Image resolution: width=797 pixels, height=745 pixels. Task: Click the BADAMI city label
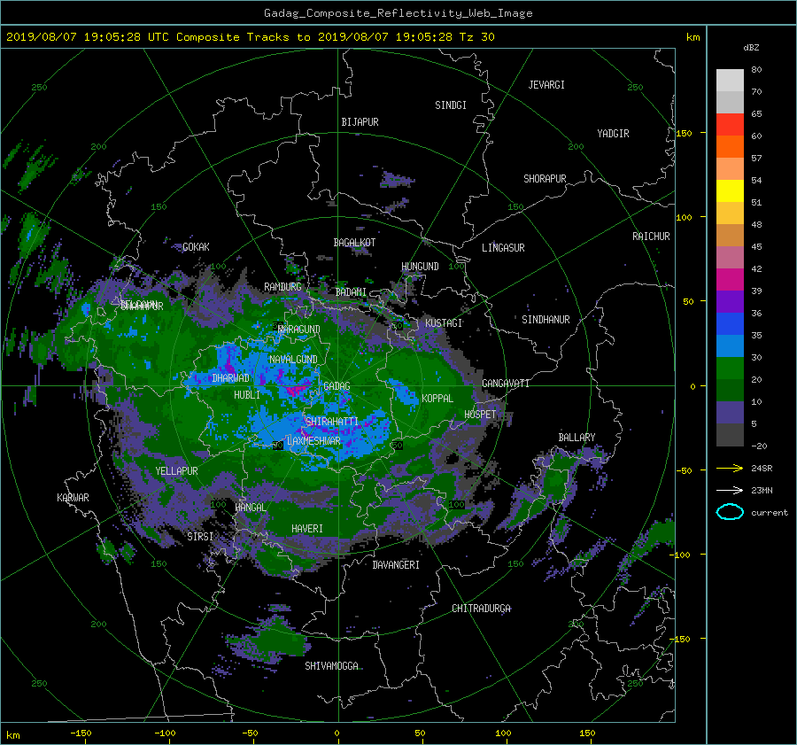pos(351,292)
